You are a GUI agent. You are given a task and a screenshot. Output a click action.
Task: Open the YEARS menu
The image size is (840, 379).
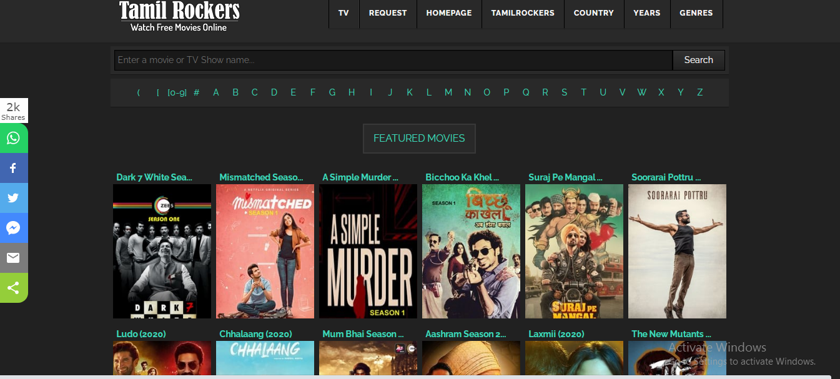point(647,12)
